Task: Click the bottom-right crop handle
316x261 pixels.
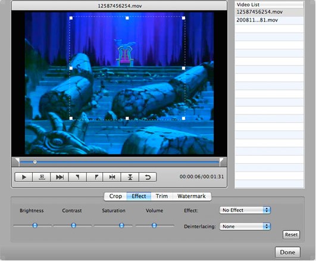Action: pos(183,119)
